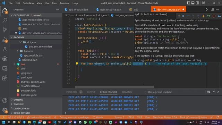Toggle the bottom Panel layout
The image size is (222, 125).
[193, 3]
